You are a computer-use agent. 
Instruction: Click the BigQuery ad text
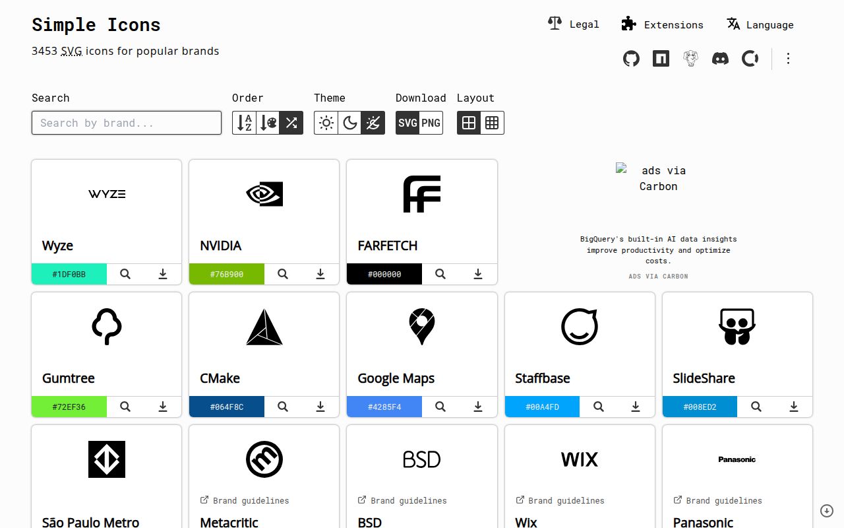[x=658, y=250]
